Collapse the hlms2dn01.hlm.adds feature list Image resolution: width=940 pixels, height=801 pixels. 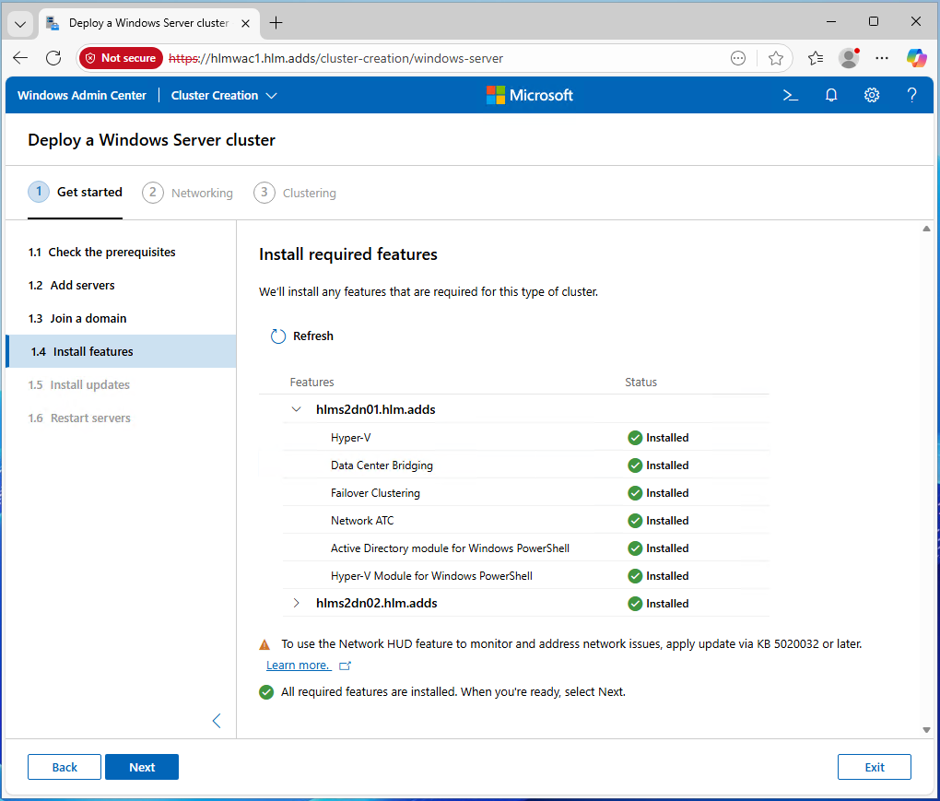pyautogui.click(x=296, y=409)
